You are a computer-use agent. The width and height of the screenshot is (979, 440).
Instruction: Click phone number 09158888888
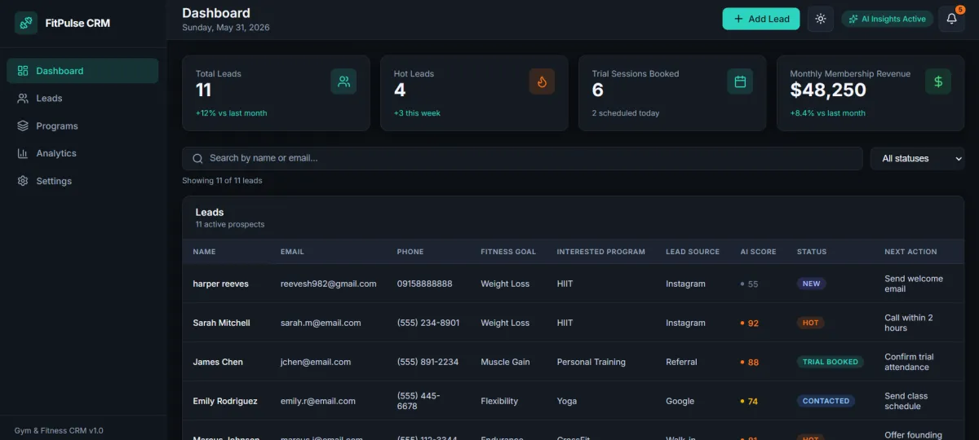[425, 284]
